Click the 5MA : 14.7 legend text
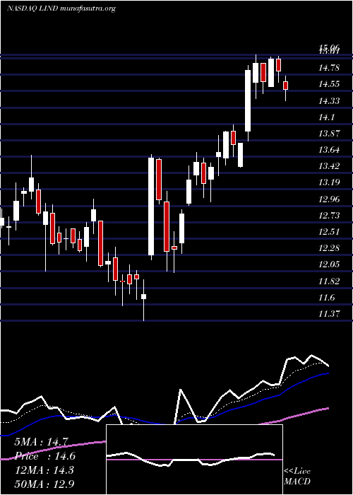Screen dimensions: 353x495 41,442
